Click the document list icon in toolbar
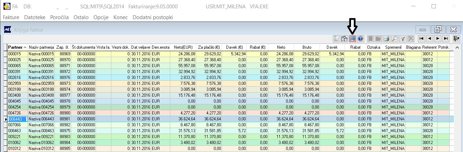Image resolution: width=463 pixels, height=152 pixels. pyautogui.click(x=337, y=39)
